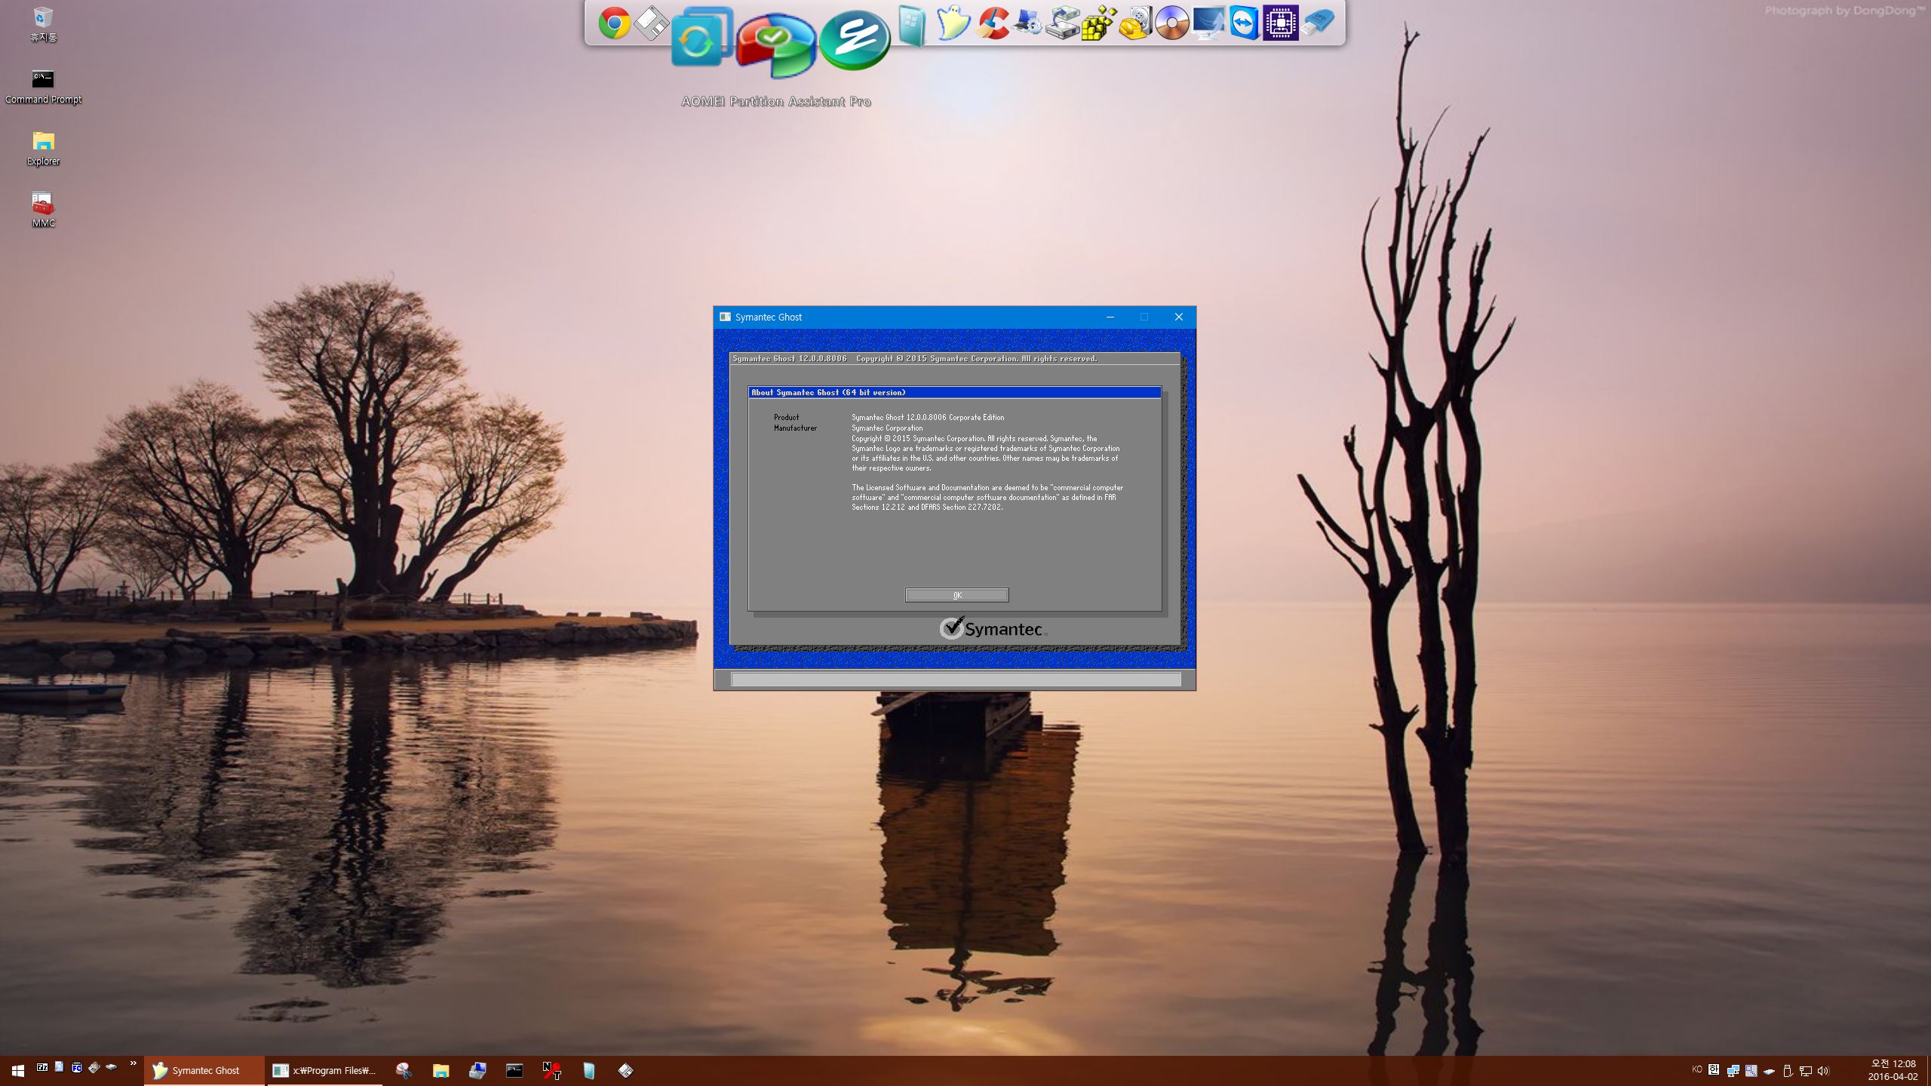The width and height of the screenshot is (1931, 1086).
Task: Open the Recycle Bin desktop icon
Action: 43,24
